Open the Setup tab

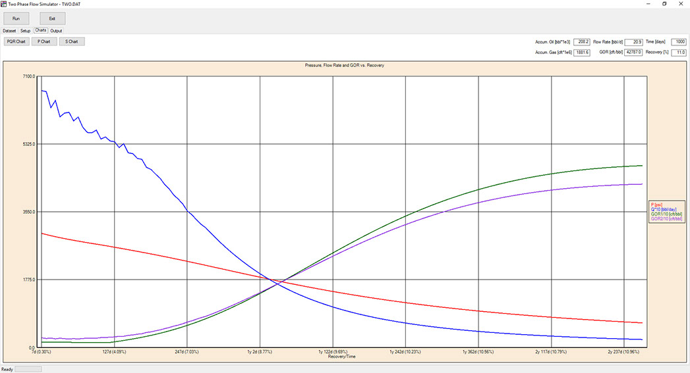25,30
